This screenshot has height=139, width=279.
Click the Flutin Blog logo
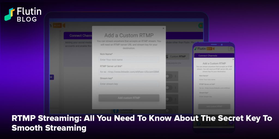pyautogui.click(x=23, y=15)
